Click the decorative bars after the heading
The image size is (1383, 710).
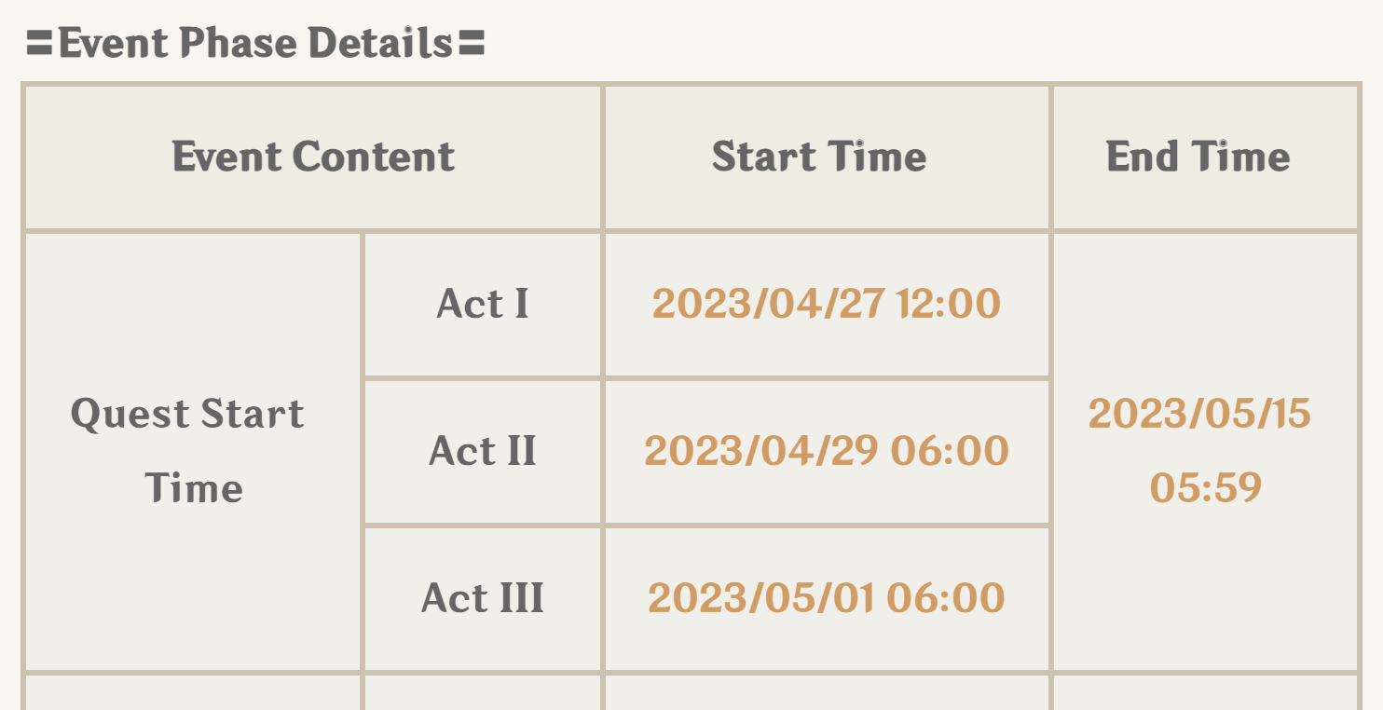(x=472, y=44)
